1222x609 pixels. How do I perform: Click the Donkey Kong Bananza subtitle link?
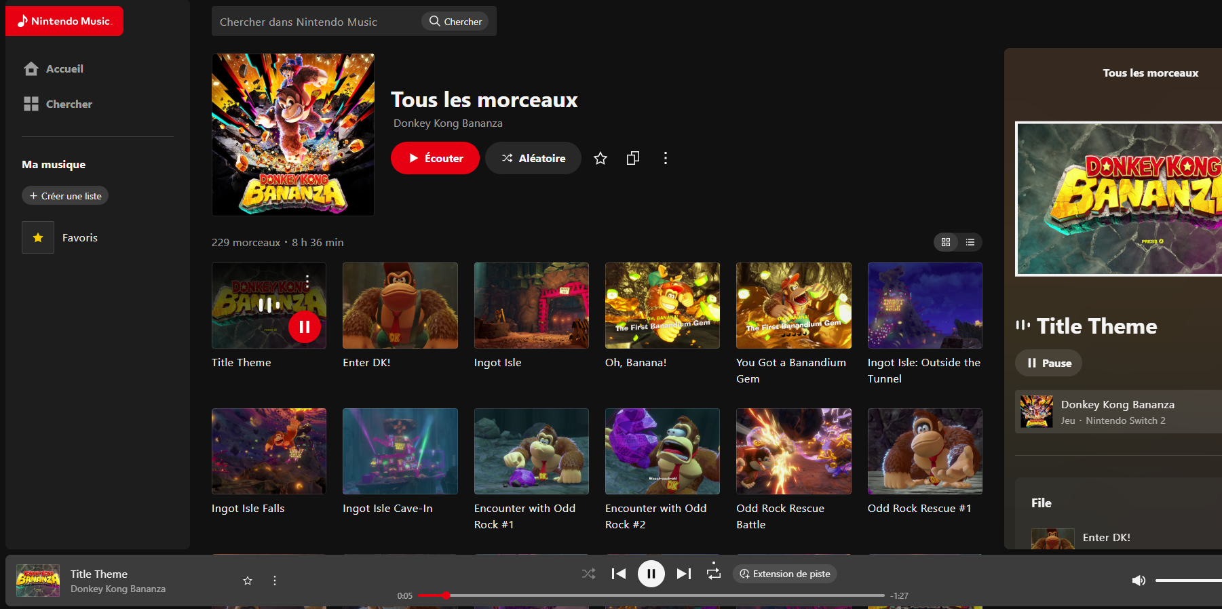click(x=448, y=123)
